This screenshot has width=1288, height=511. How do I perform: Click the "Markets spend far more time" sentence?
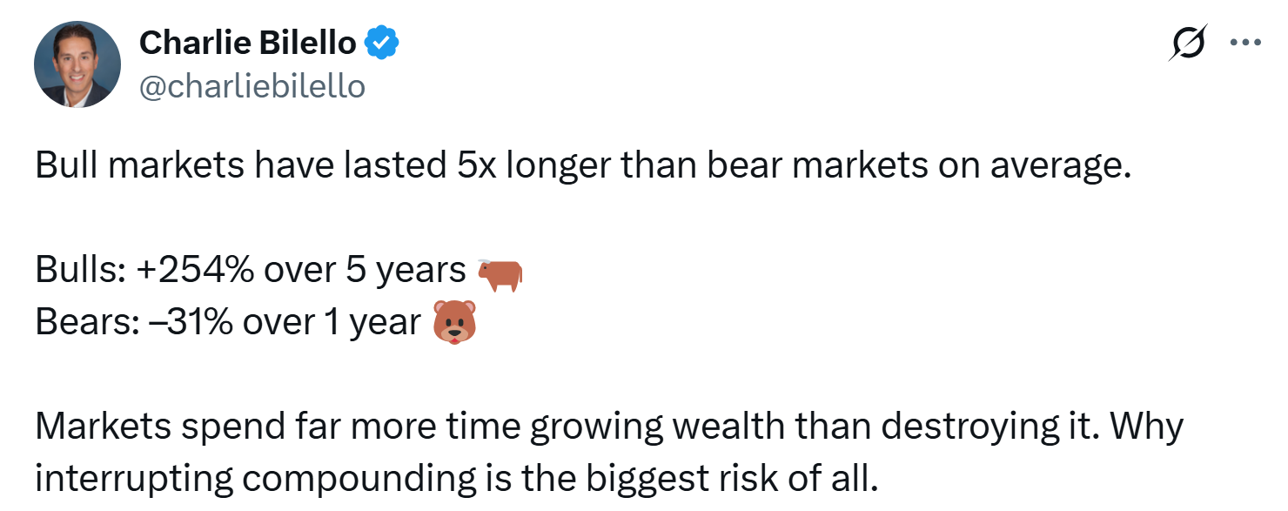tap(609, 428)
